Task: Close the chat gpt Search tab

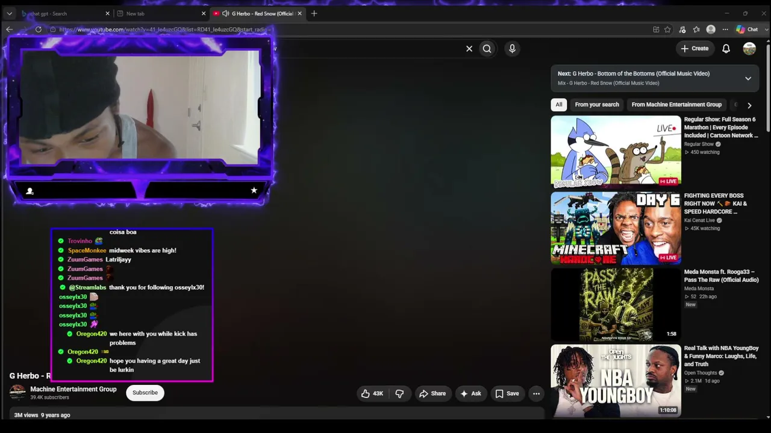Action: (108, 13)
